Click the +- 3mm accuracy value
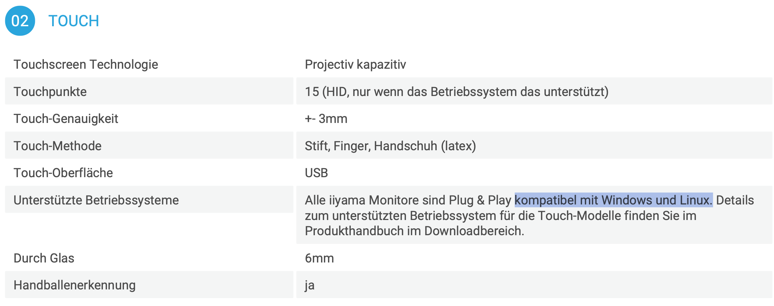 326,119
